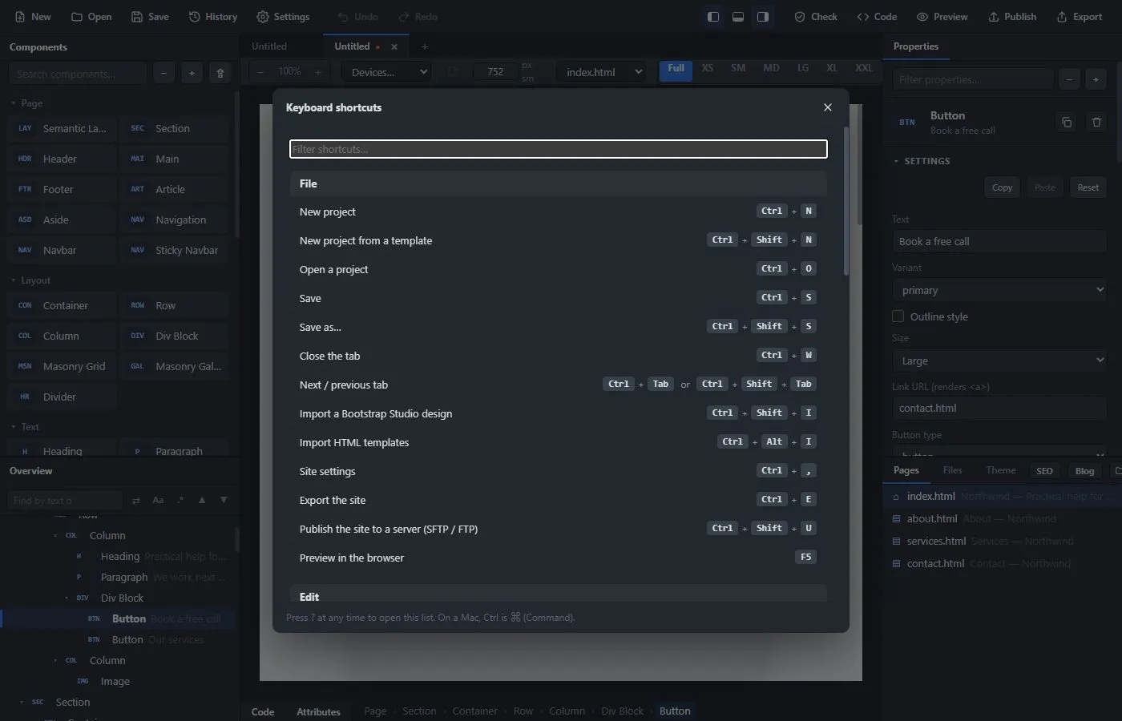Open the Code view from toolbar
Screen dimensions: 1122x721
click(877, 16)
